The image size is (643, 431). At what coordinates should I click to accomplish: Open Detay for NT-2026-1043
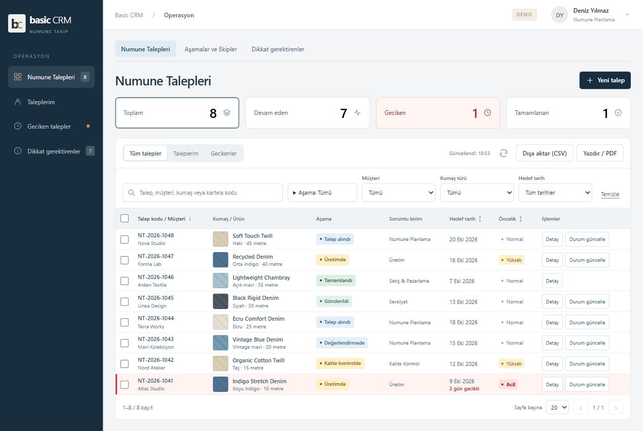[x=552, y=343]
